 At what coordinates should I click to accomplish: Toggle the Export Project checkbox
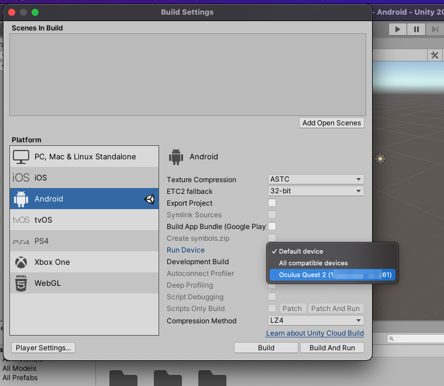click(272, 203)
